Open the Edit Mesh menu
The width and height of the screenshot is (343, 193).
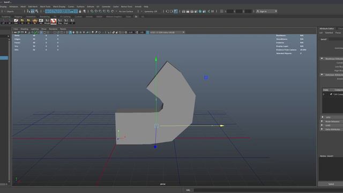(x=33, y=6)
